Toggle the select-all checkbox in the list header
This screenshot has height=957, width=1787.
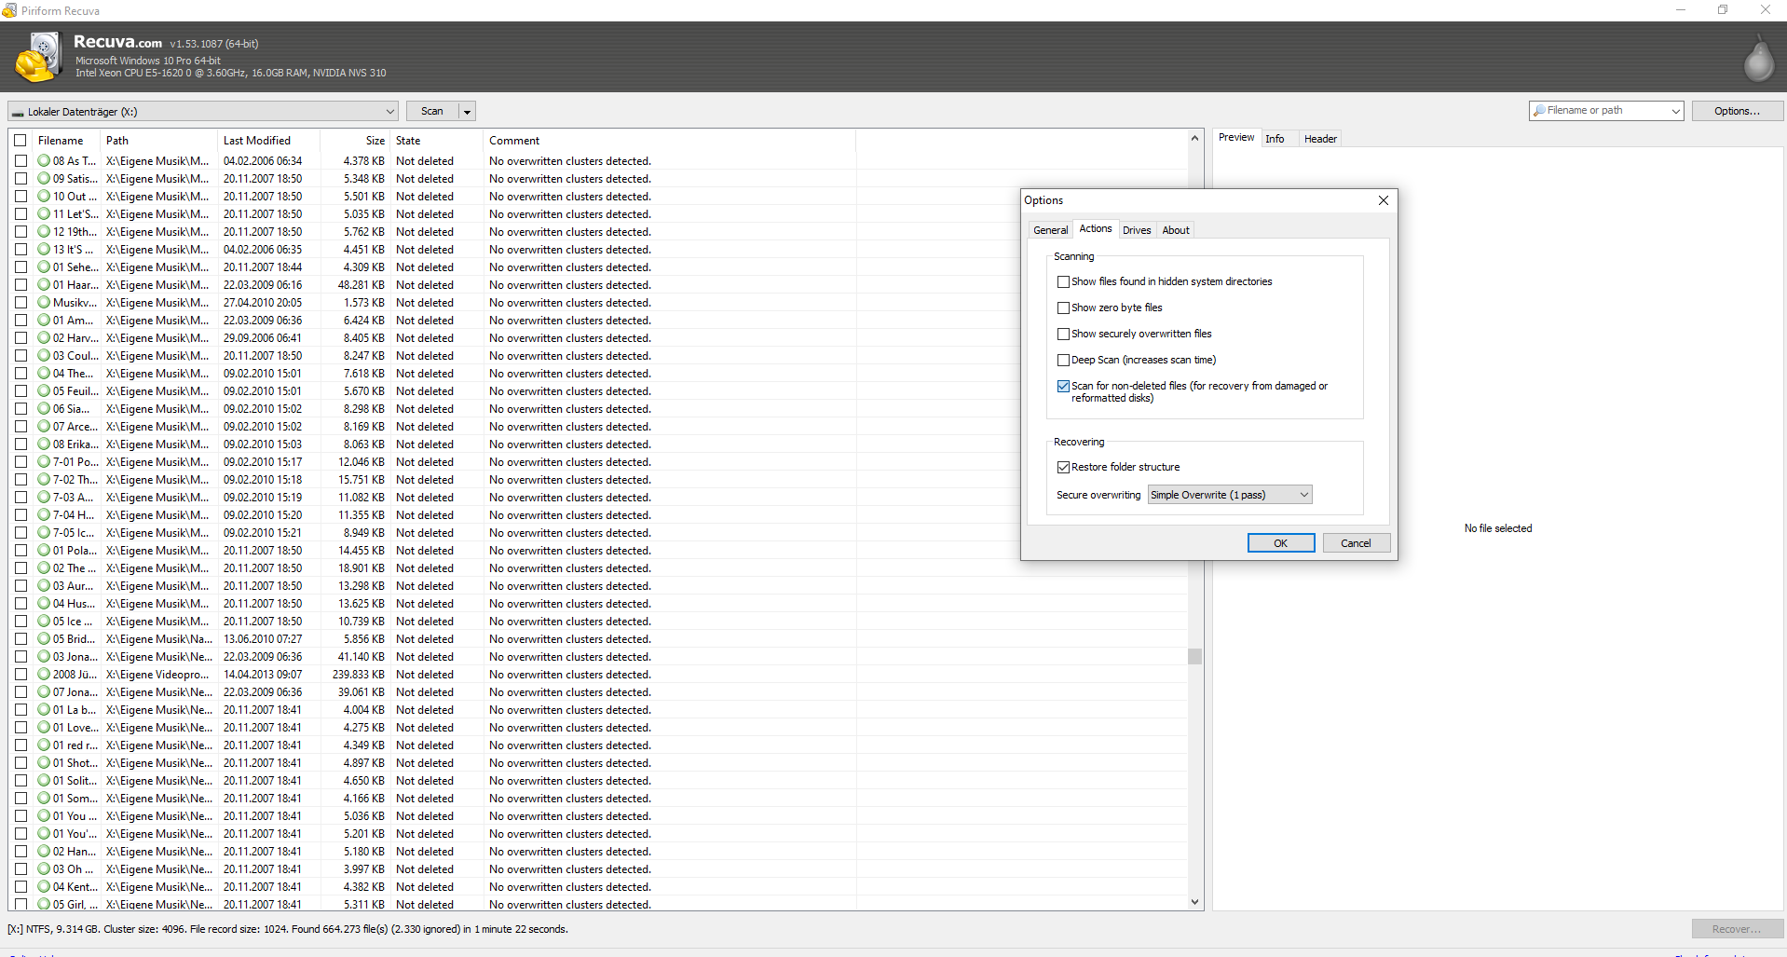coord(20,141)
